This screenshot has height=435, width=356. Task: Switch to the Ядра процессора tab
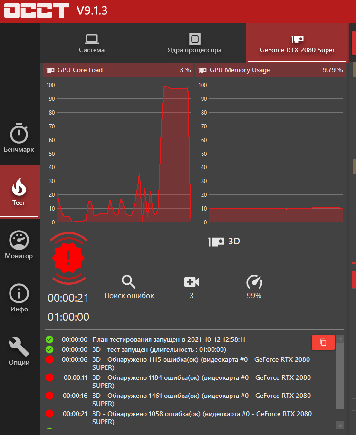coord(194,43)
